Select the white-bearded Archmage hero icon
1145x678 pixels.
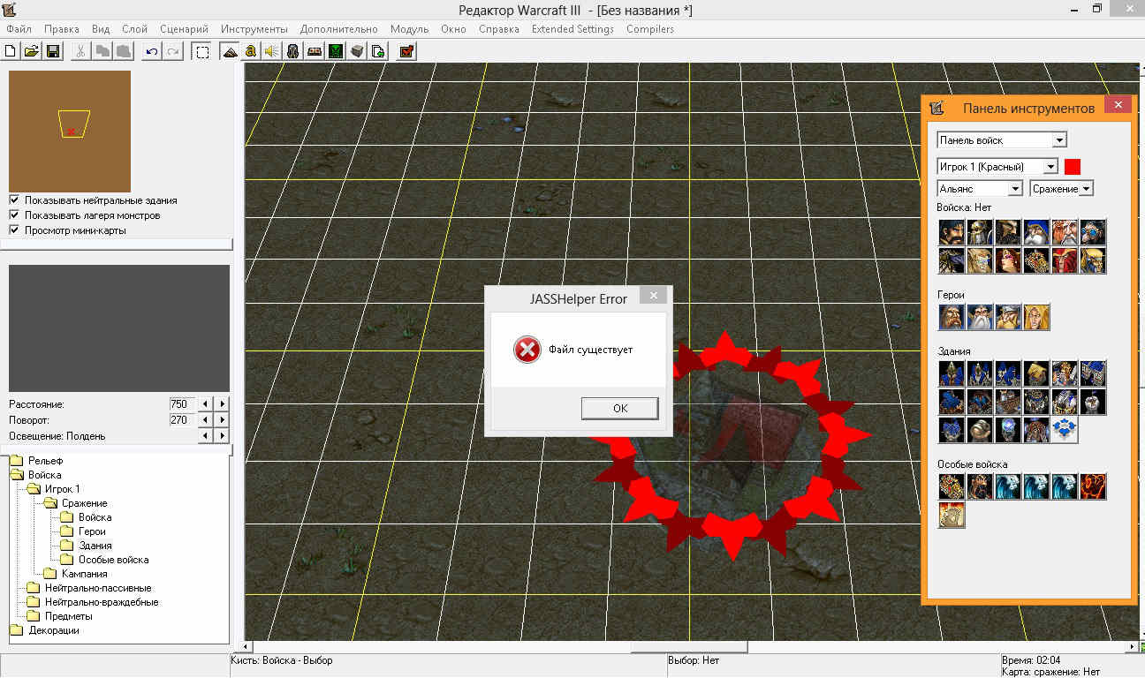click(980, 317)
